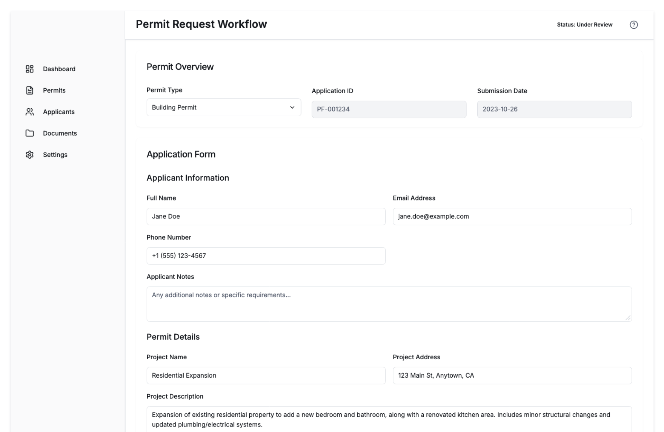This screenshot has width=664, height=432.
Task: Click the Building Permit dropdown chevron
Action: pyautogui.click(x=292, y=107)
